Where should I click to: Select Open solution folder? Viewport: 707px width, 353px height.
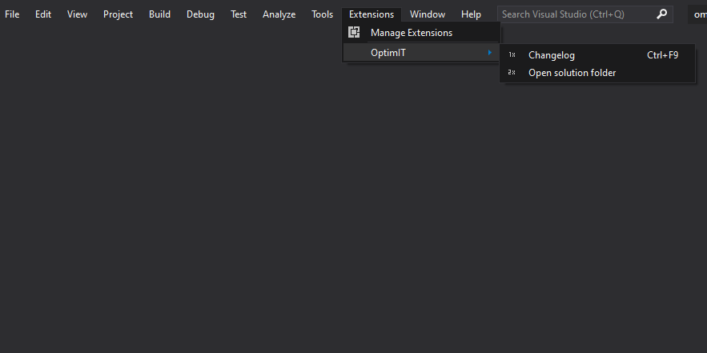(597, 73)
